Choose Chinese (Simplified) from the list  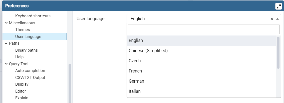(x=201, y=51)
